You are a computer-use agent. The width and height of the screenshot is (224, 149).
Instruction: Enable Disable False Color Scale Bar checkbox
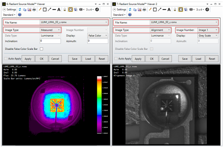[x=41, y=49]
